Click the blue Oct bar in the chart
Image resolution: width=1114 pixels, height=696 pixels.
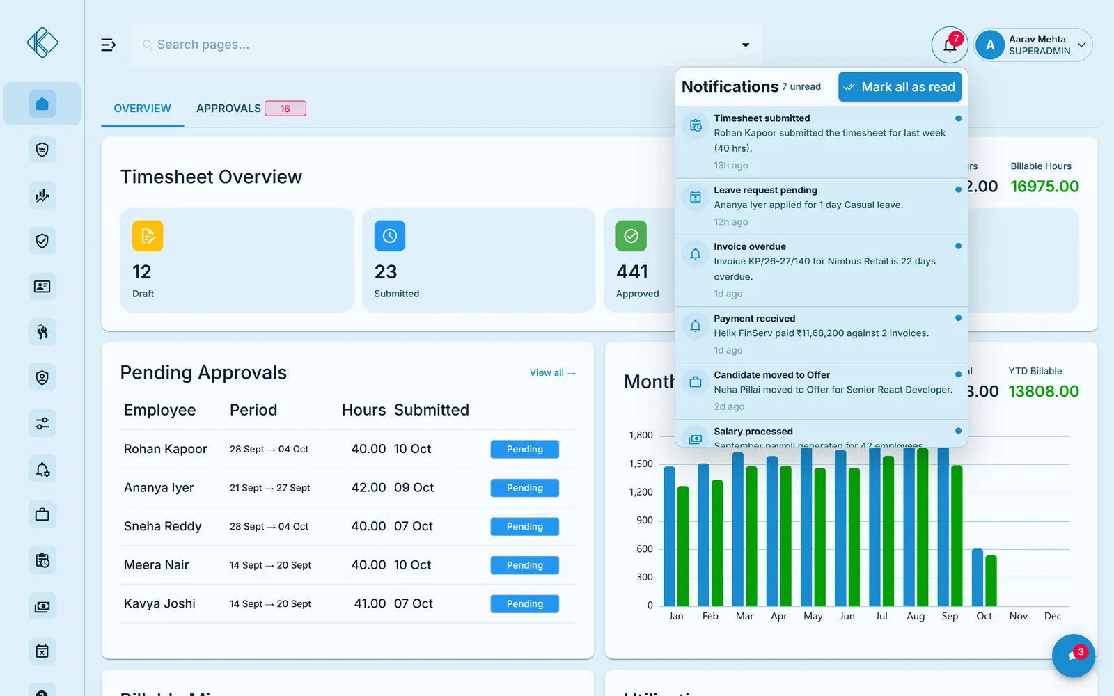[978, 578]
